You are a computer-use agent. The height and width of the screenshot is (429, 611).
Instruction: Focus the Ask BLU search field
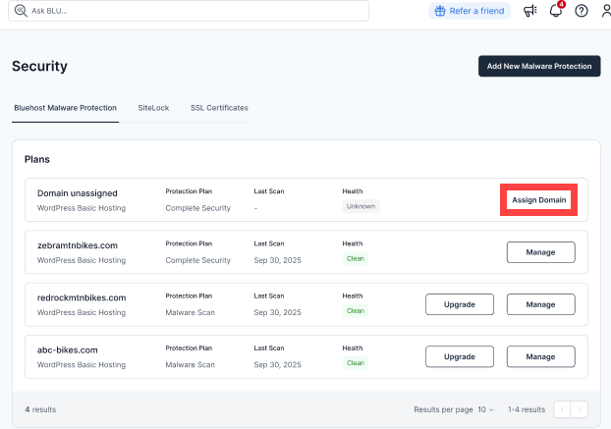coord(189,11)
